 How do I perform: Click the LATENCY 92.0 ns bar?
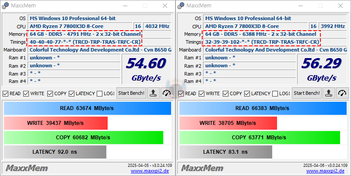(x=55, y=152)
